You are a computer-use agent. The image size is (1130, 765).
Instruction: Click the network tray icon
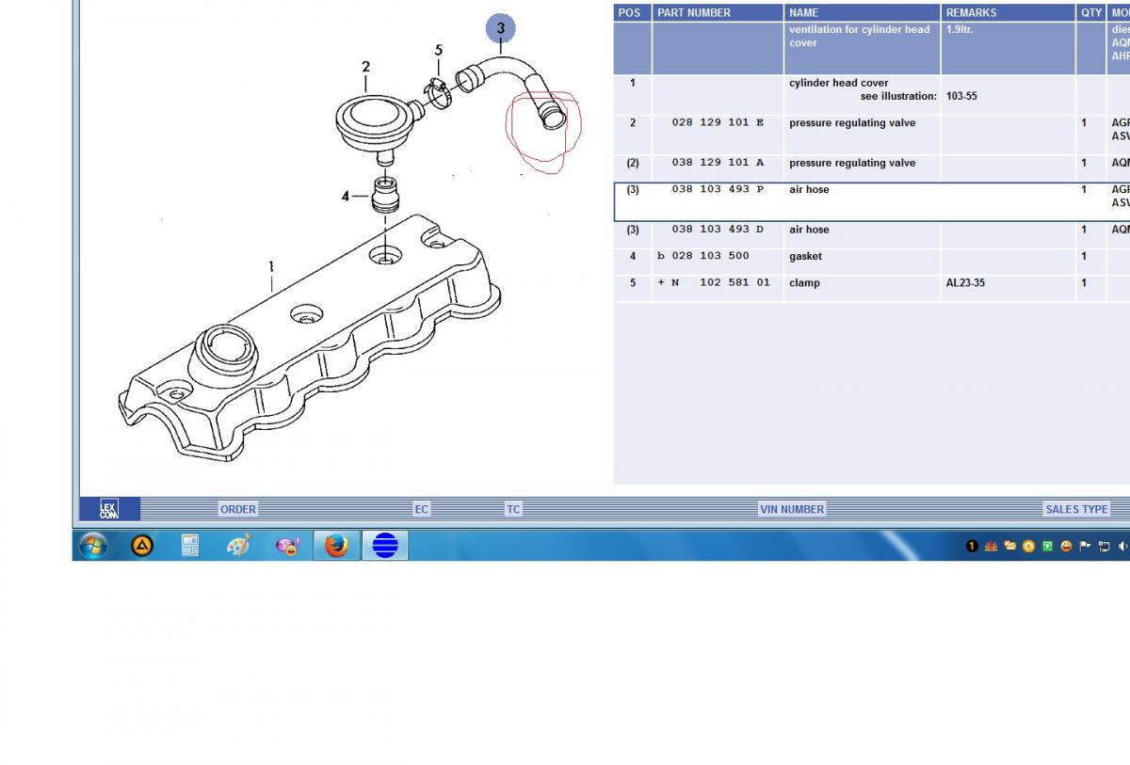1104,546
